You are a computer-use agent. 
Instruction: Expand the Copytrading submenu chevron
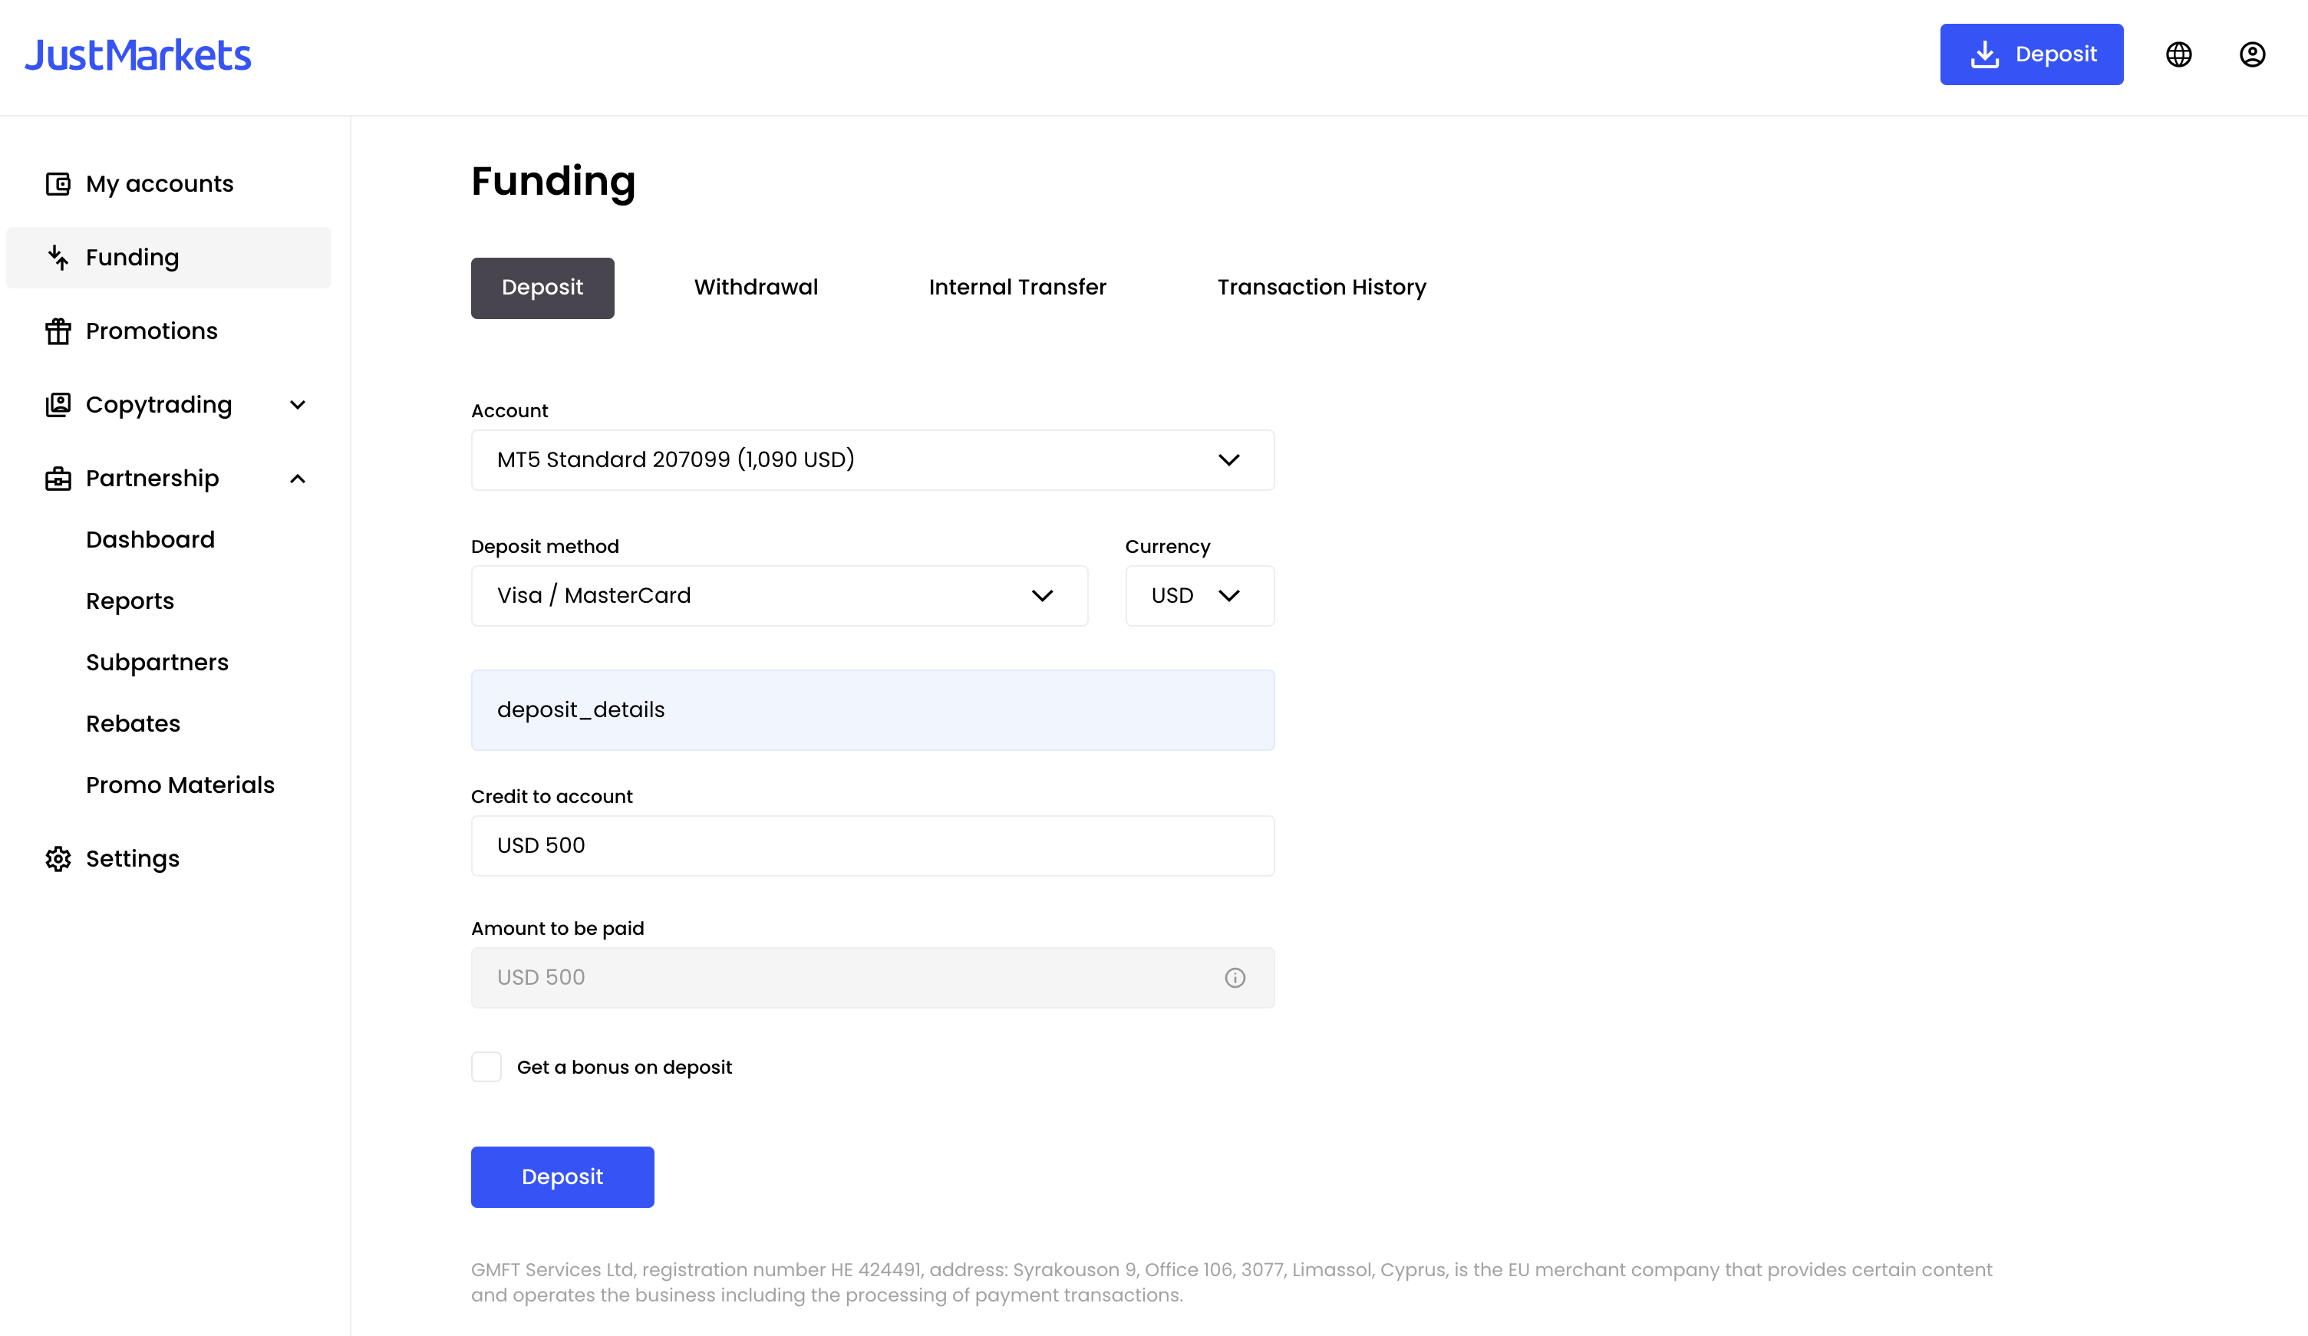click(x=298, y=405)
